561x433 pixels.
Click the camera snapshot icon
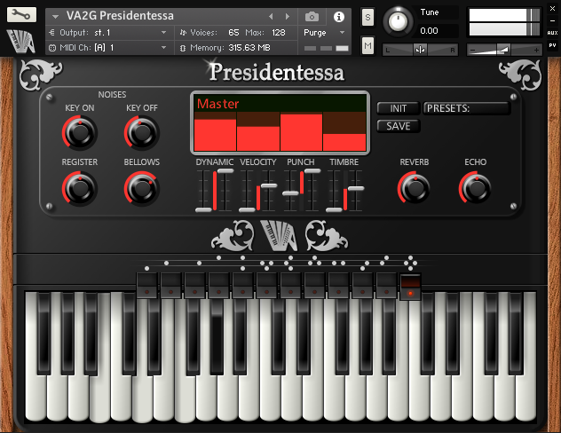312,16
